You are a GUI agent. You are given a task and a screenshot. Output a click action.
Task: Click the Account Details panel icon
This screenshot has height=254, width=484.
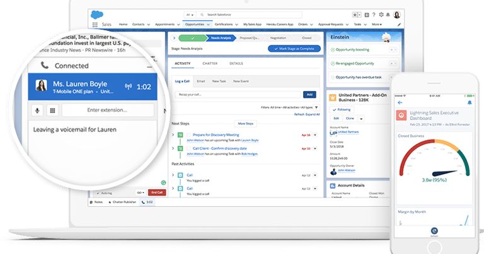333,185
